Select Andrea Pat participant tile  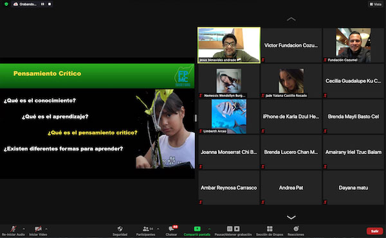(x=291, y=187)
